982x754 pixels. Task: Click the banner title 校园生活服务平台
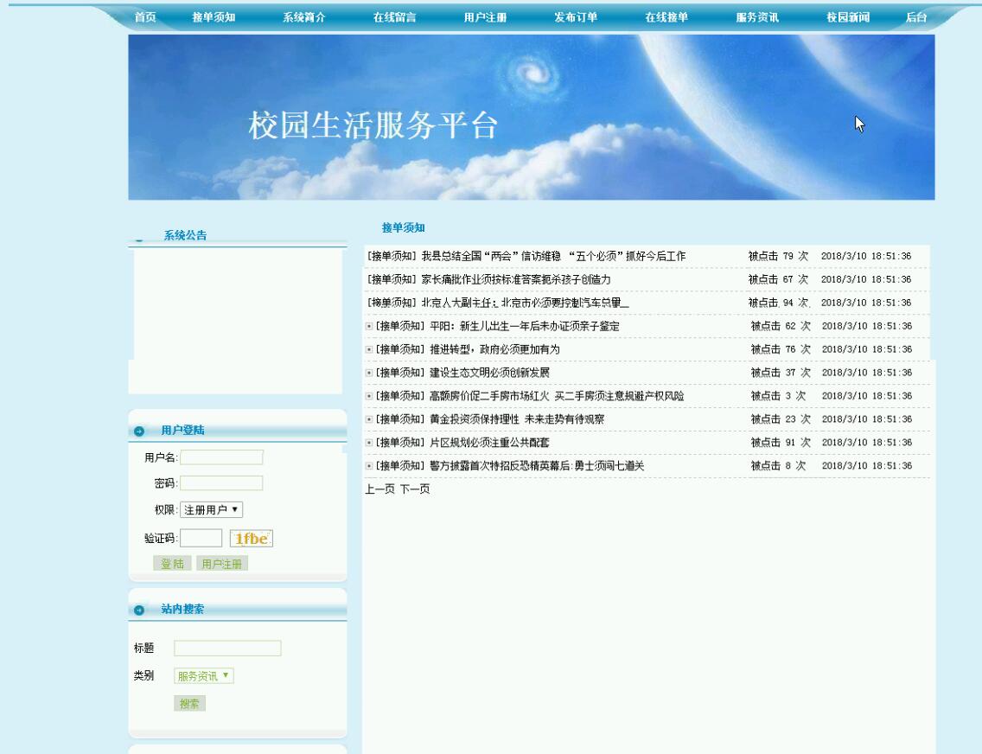[x=373, y=125]
